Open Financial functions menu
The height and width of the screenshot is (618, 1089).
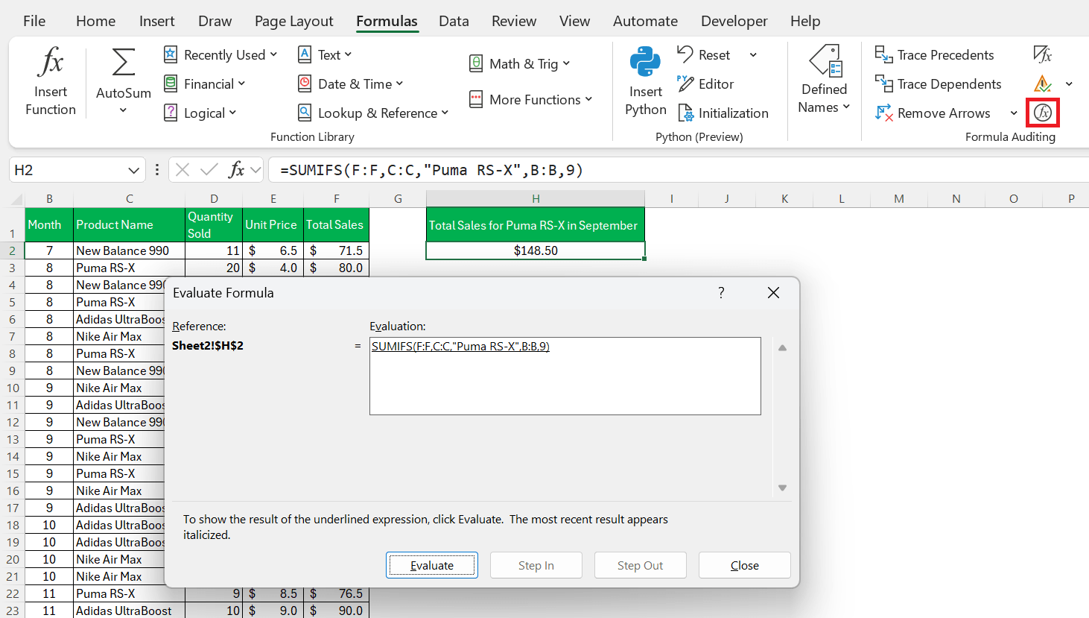[x=205, y=83]
